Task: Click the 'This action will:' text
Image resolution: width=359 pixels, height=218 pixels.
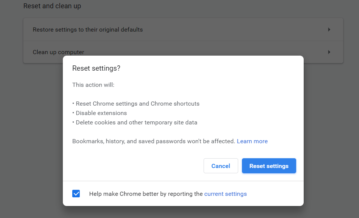Action: tap(93, 85)
